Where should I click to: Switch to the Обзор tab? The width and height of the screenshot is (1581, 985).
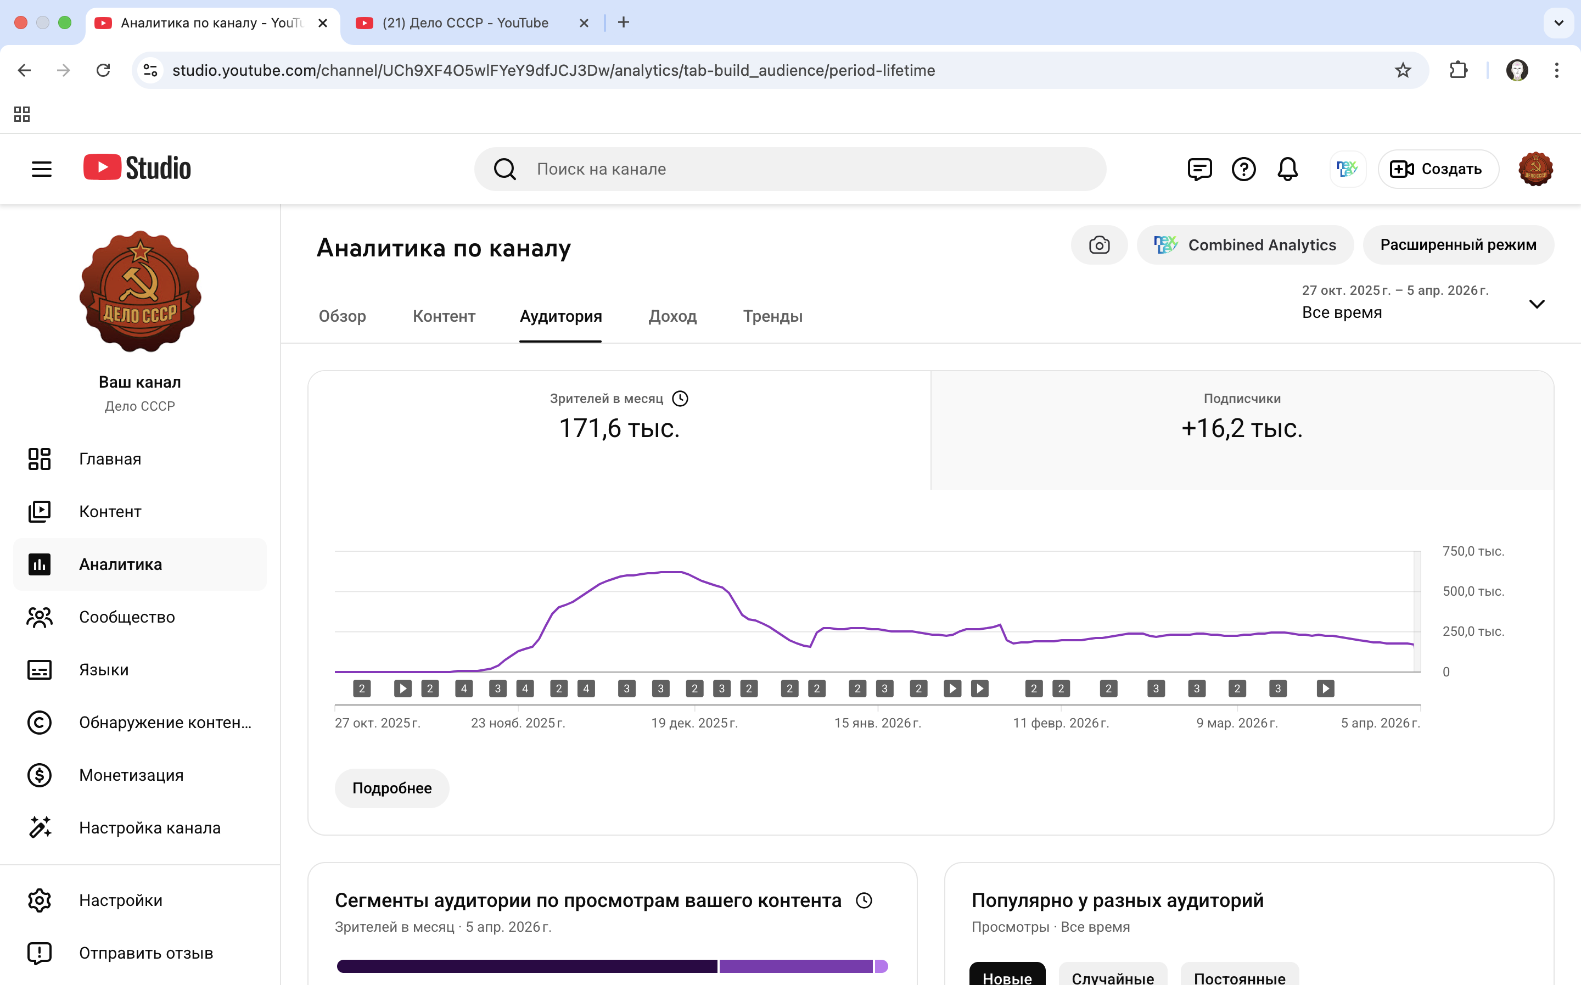coord(342,317)
